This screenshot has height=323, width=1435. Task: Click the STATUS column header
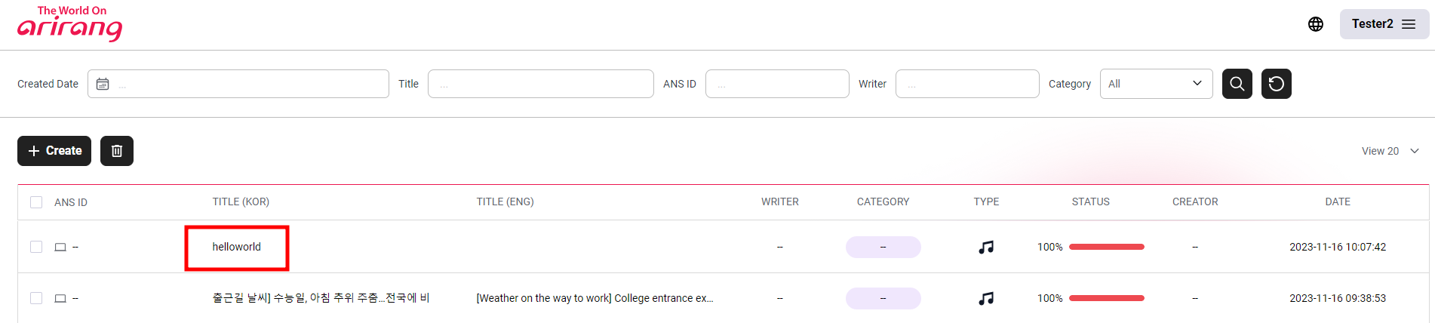pos(1090,202)
